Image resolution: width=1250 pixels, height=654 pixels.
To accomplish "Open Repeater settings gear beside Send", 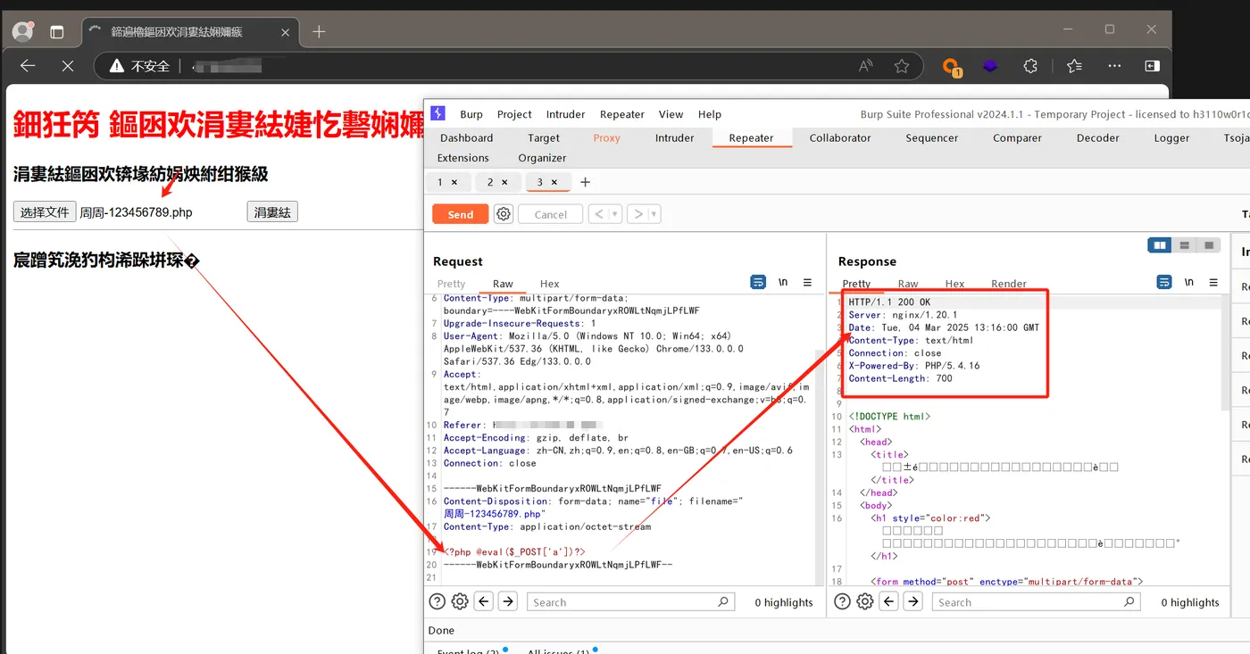I will pos(504,214).
